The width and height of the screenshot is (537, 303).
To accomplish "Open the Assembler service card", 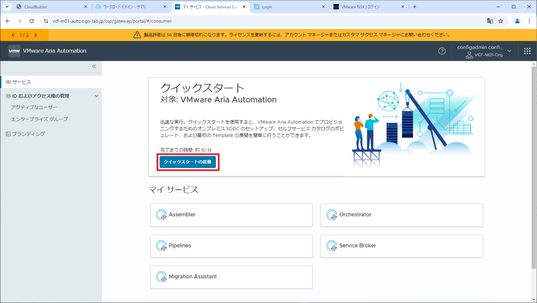I will [231, 215].
